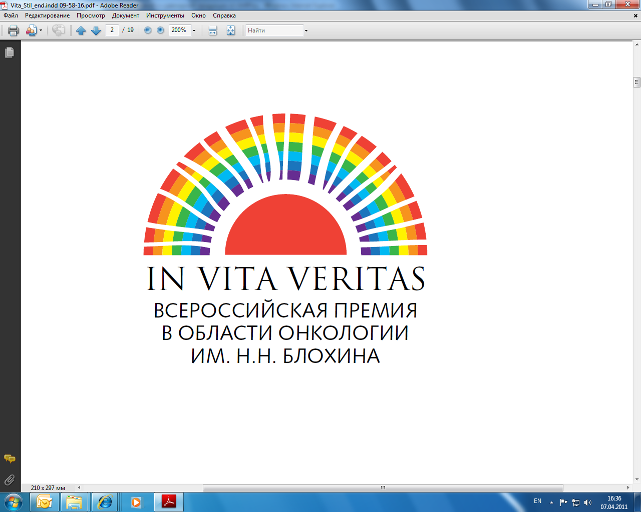Click the horizontal scrollbar thumb
641x512 pixels.
point(383,487)
